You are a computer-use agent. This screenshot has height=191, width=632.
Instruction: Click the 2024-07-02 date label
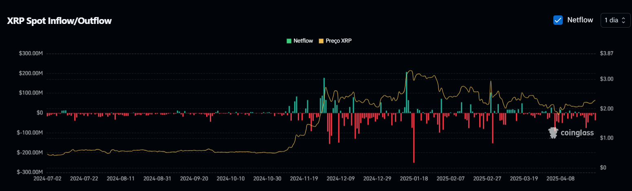(48, 178)
